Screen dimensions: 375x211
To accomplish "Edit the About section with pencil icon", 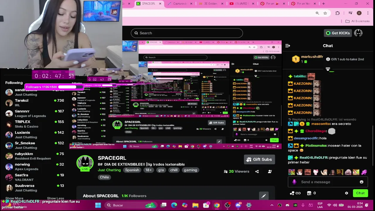I will coord(264,196).
